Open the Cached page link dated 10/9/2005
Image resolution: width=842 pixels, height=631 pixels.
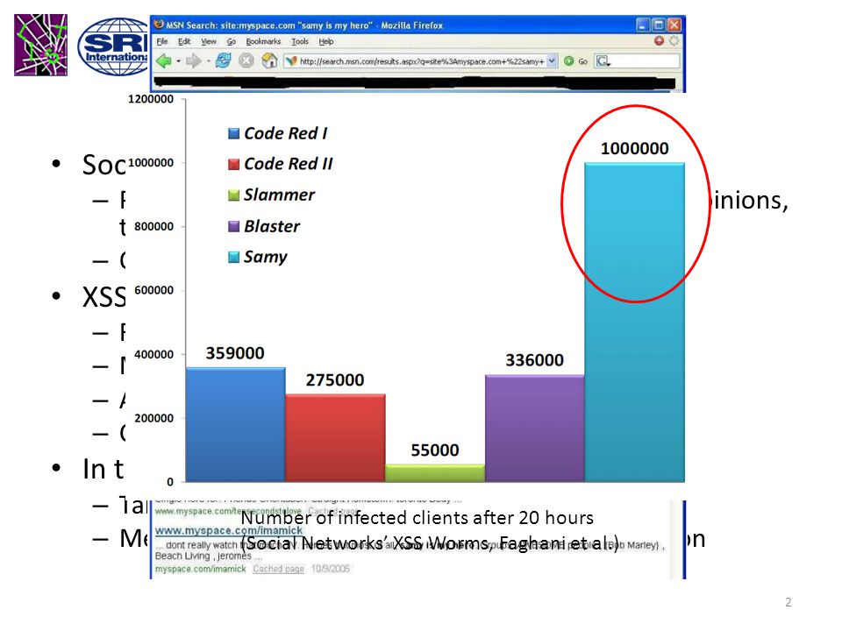278,569
